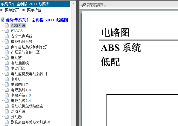
Task: Click the document icon next to 电动门锁
Action: click(x=7, y=68)
